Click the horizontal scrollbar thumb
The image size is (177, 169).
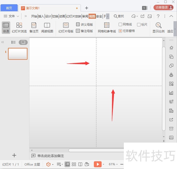click(x=96, y=150)
